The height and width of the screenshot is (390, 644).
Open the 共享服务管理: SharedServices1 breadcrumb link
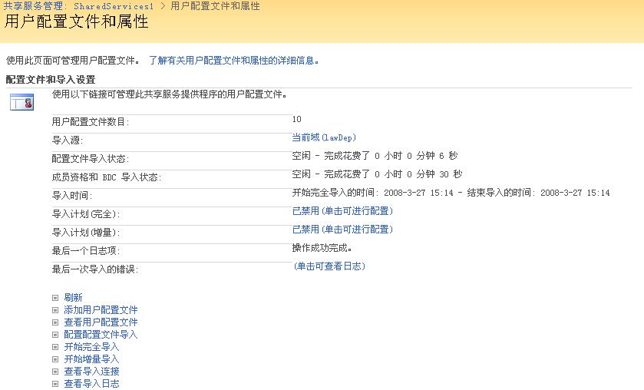click(x=78, y=6)
